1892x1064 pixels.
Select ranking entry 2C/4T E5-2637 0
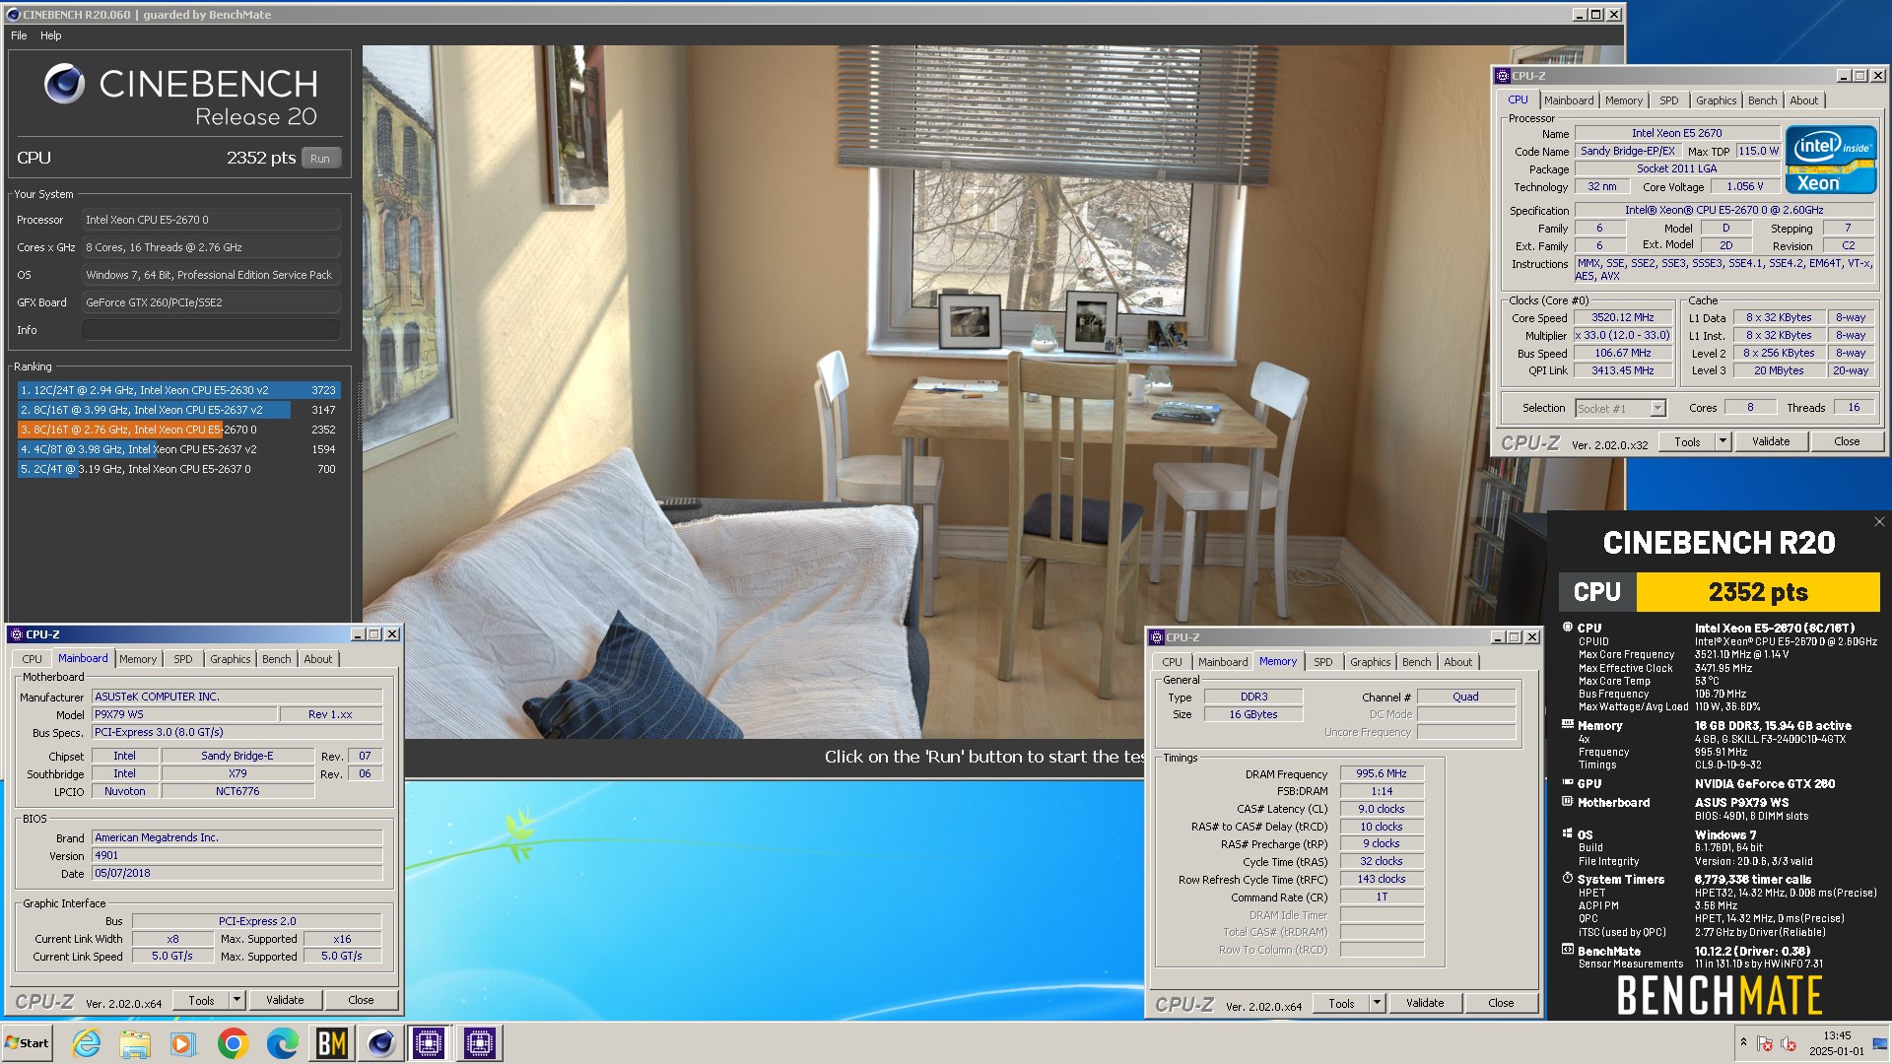(178, 469)
